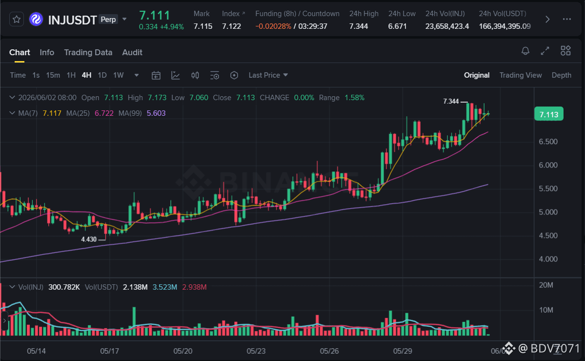Switch to the Info tab
This screenshot has height=361, width=585.
coord(47,52)
